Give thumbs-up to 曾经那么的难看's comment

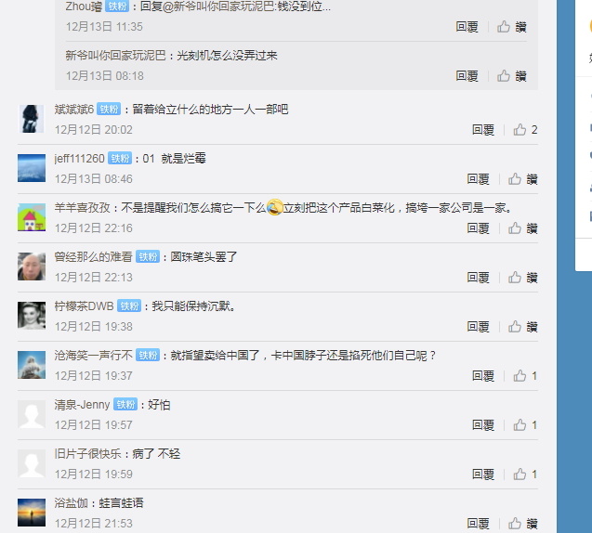(x=522, y=278)
